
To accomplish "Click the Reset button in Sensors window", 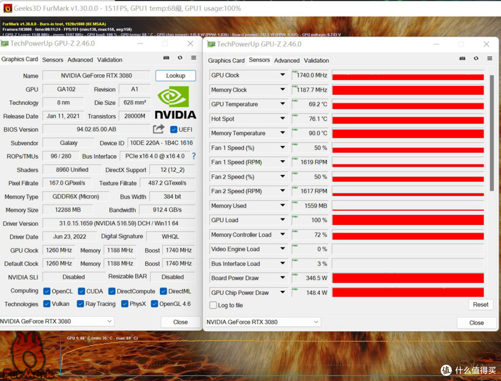I will coord(481,304).
